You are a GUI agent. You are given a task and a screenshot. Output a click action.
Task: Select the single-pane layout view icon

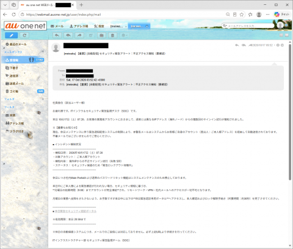click(x=281, y=35)
